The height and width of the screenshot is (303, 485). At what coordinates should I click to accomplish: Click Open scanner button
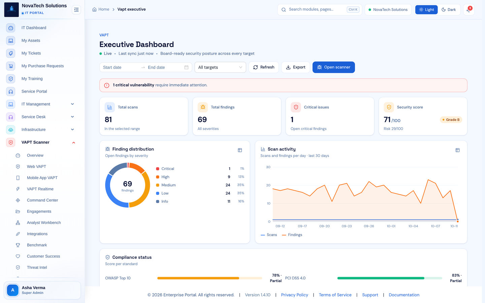(334, 67)
